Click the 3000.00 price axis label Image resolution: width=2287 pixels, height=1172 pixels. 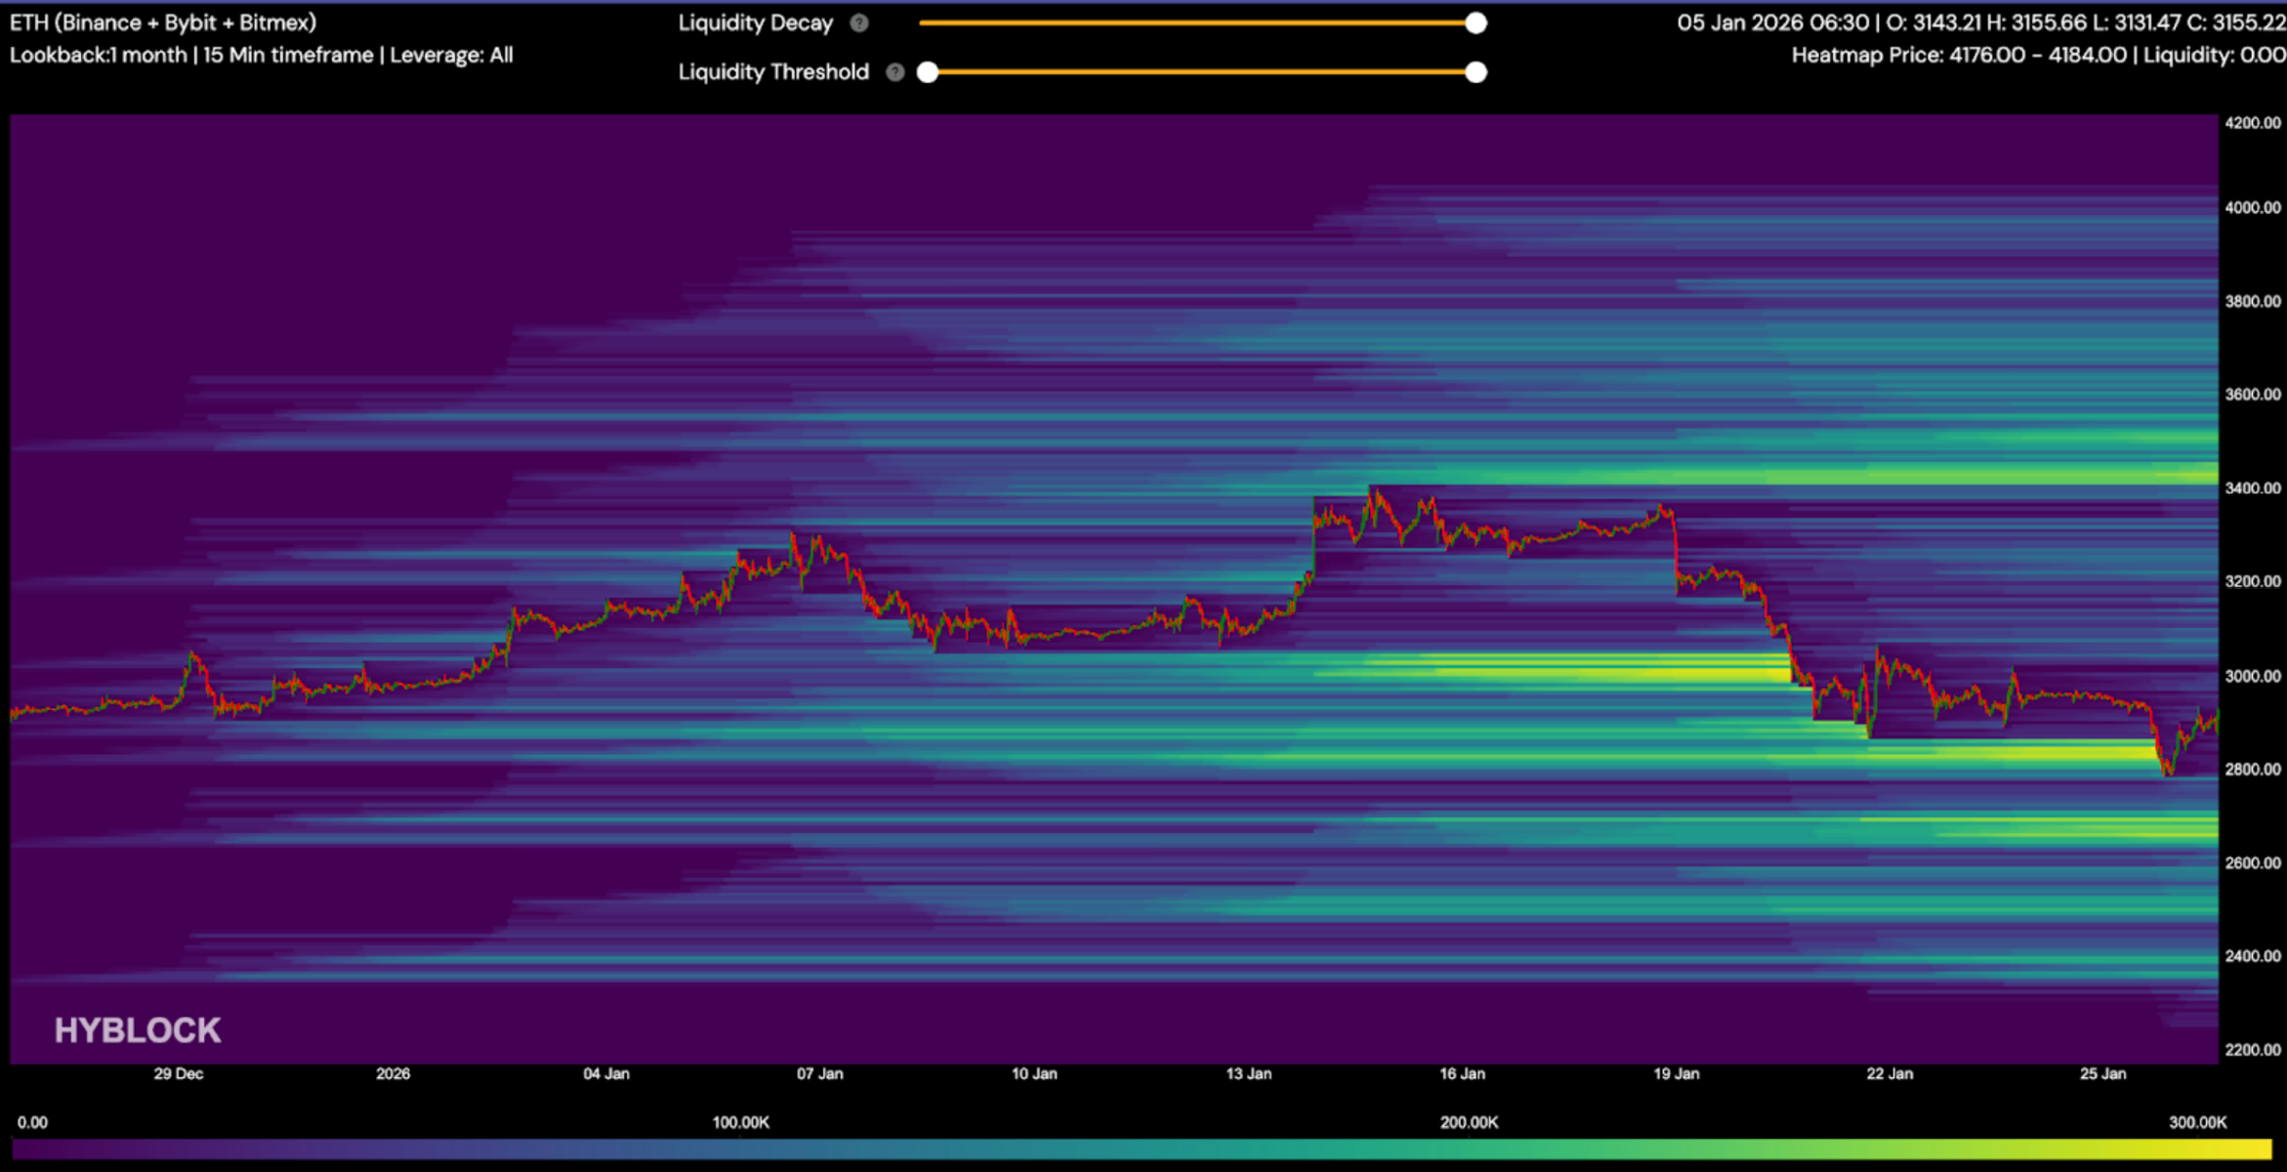point(2253,676)
